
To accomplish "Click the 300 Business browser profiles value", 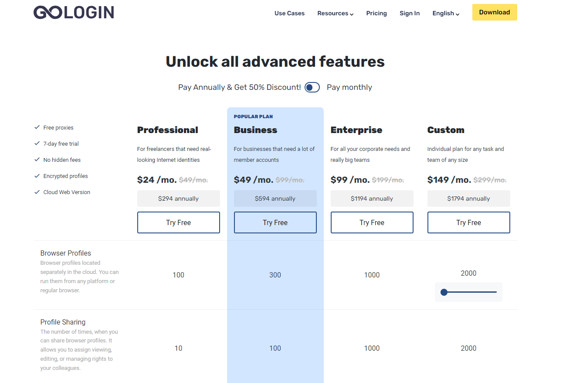I will [x=275, y=275].
